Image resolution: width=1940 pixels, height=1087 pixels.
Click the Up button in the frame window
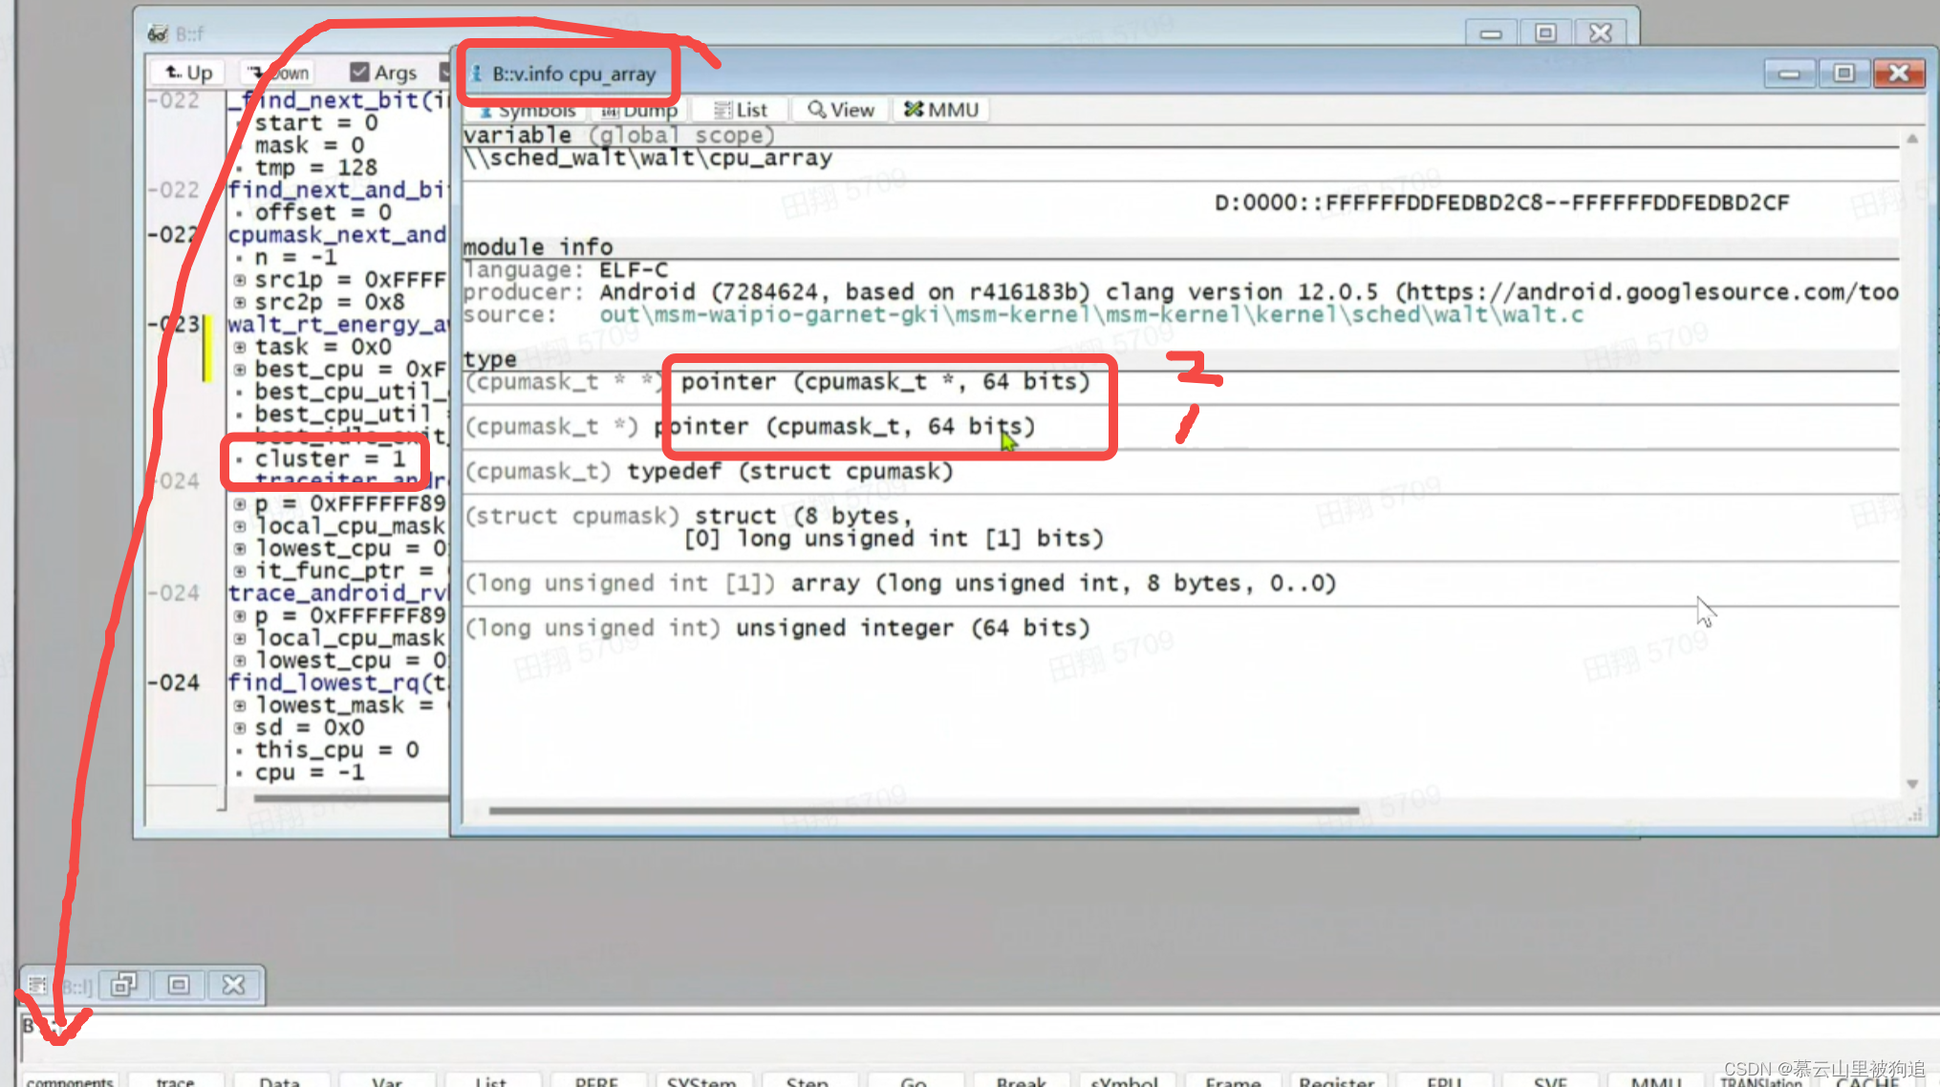coord(187,72)
